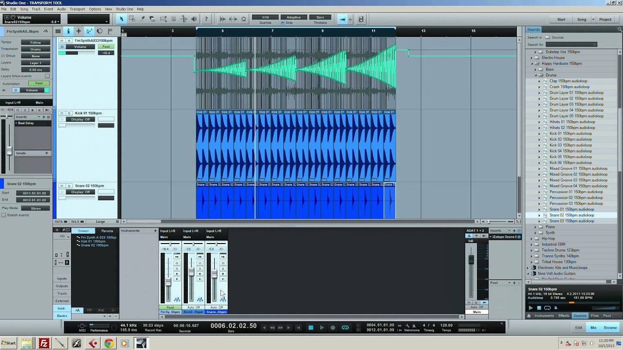The height and width of the screenshot is (350, 623).
Task: Click the main output ADAT 1+2 fader
Action: [x=471, y=260]
